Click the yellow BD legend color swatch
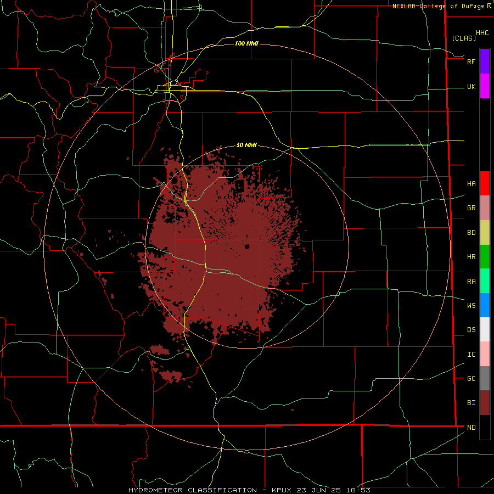Viewport: 494px width, 494px height. coord(485,233)
